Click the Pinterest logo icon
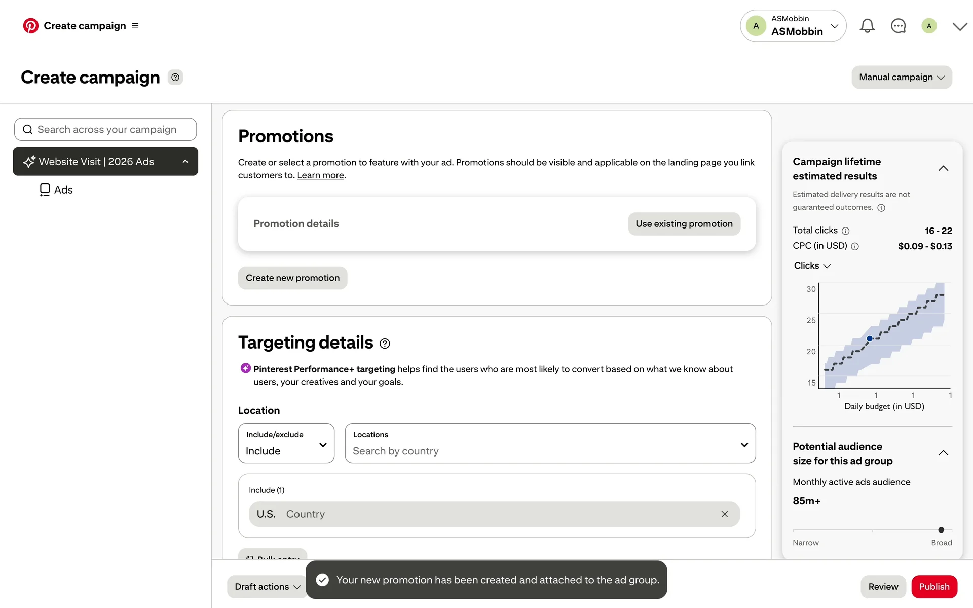 coord(30,26)
